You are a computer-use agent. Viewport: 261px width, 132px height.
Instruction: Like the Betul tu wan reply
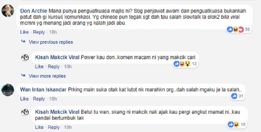pos(39,127)
